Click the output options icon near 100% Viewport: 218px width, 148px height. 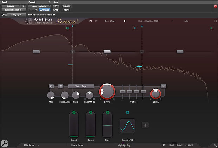[x=163, y=145]
